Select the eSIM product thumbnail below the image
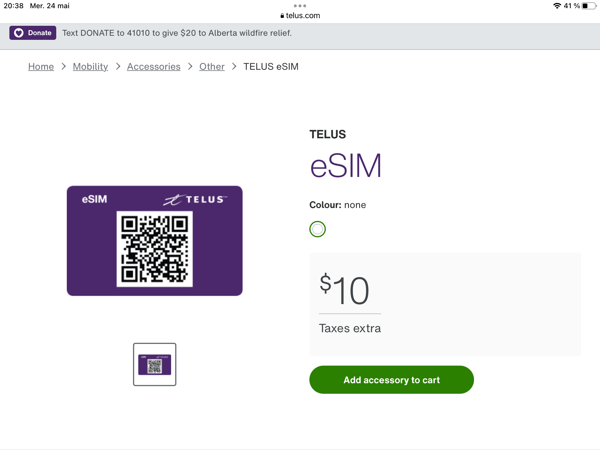Image resolution: width=600 pixels, height=450 pixels. tap(154, 364)
